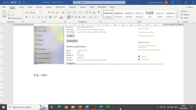This screenshot has height=110, width=196.
Task: Click the taskbar search field
Action: 28,107
